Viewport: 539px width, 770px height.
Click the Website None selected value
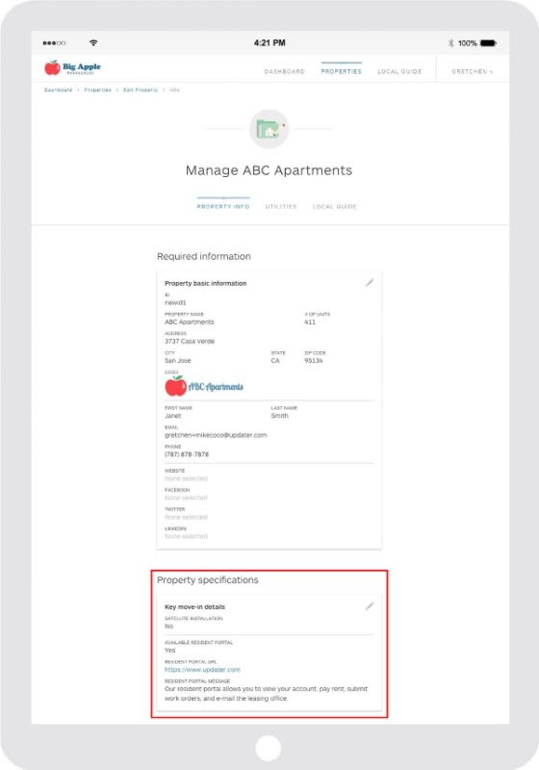(x=186, y=478)
